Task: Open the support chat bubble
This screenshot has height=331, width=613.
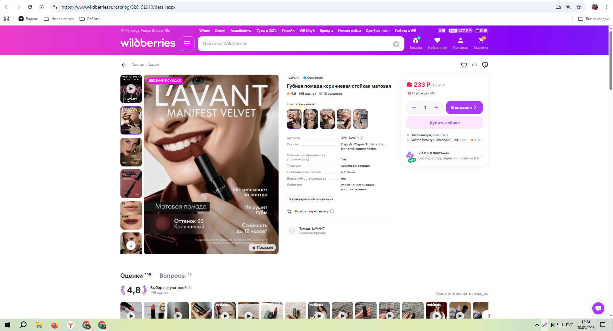Action: coord(598,308)
